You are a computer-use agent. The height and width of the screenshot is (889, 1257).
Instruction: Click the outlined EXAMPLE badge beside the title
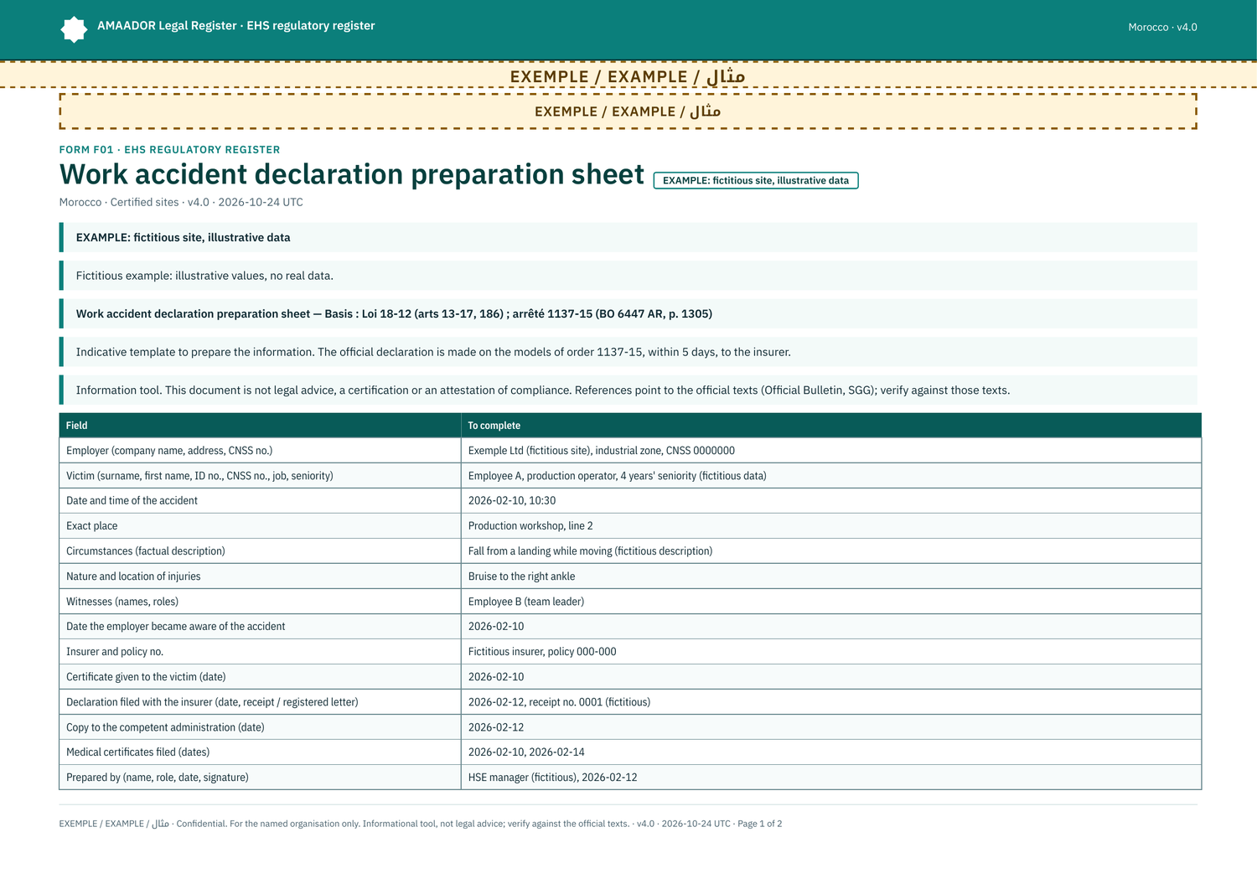pyautogui.click(x=756, y=180)
